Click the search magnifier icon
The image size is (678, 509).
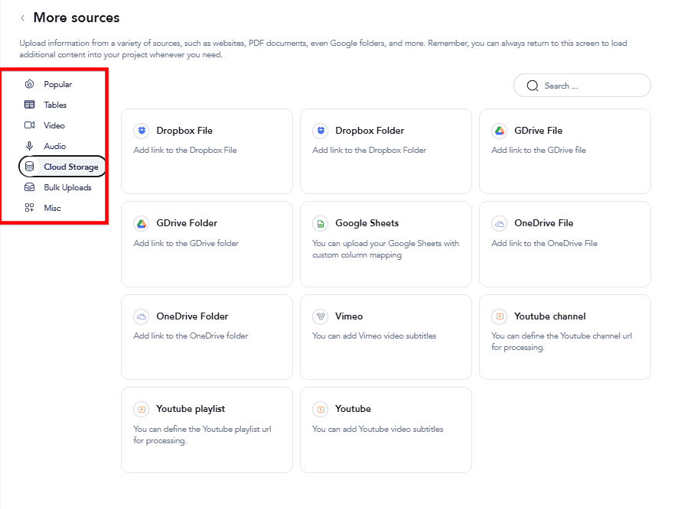click(x=533, y=86)
